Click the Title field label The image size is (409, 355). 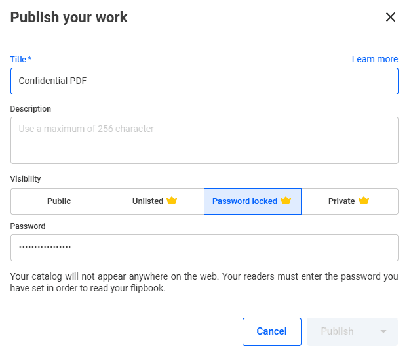pos(21,60)
